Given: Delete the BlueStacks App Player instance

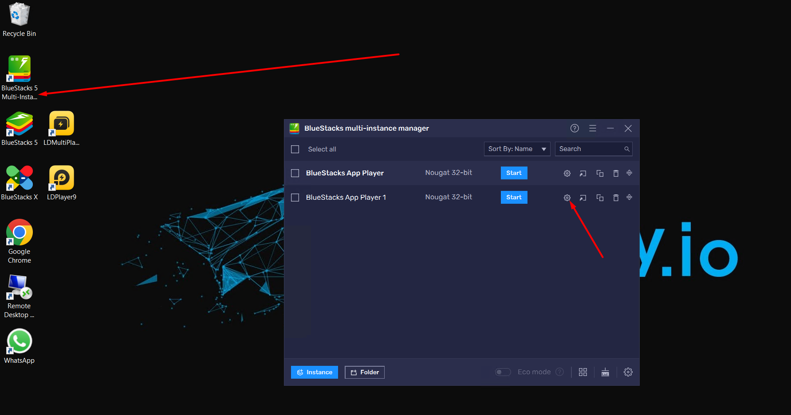Looking at the screenshot, I should pyautogui.click(x=616, y=173).
